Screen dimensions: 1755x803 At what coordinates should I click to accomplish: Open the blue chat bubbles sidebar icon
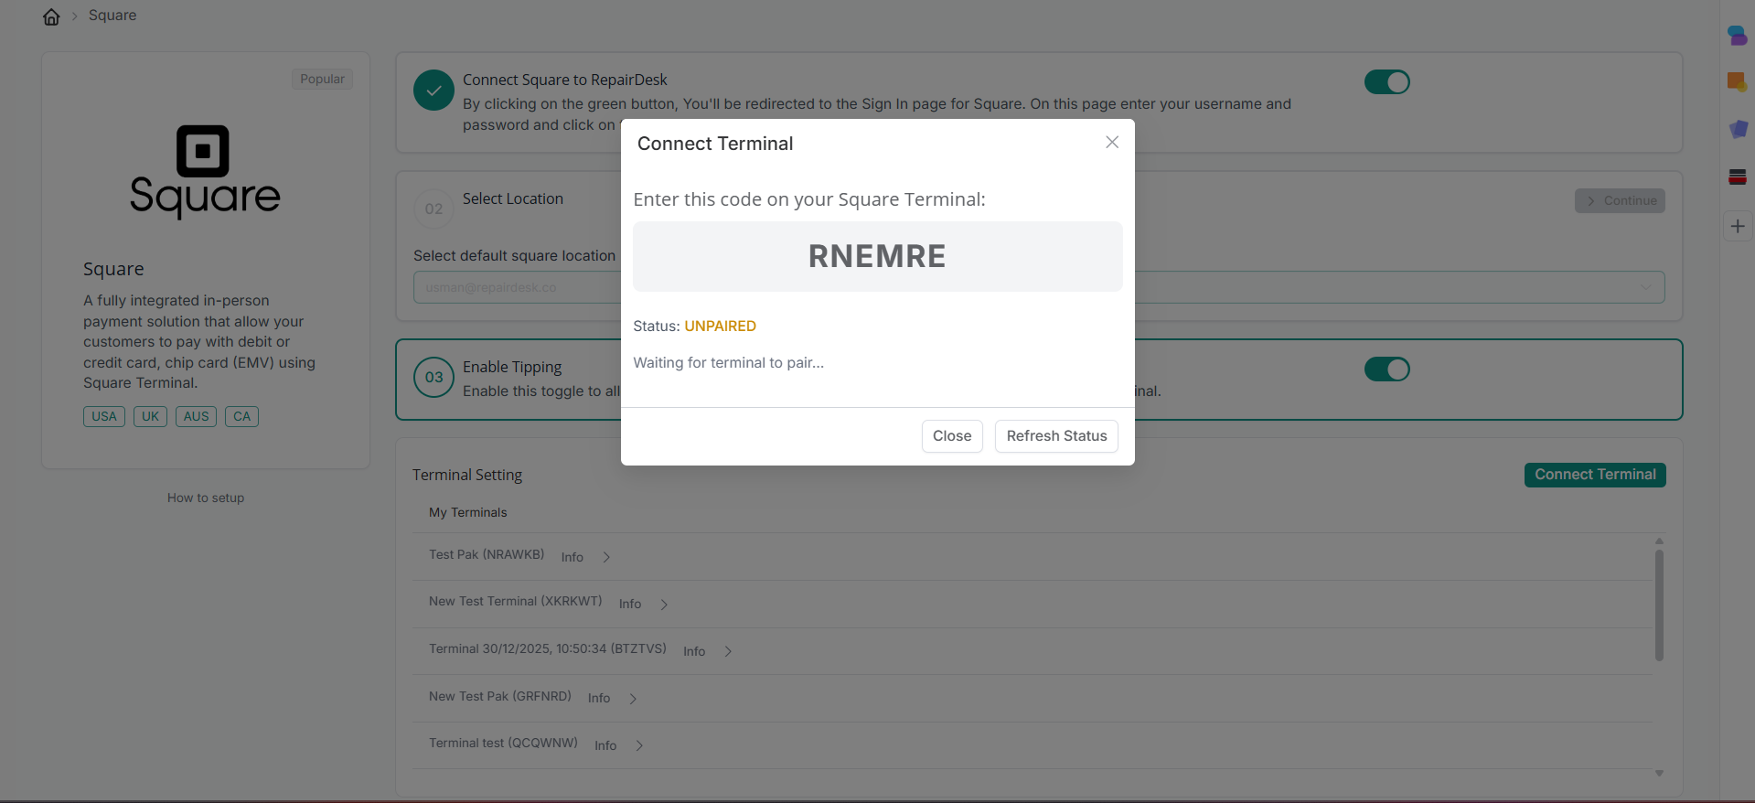pyautogui.click(x=1738, y=36)
